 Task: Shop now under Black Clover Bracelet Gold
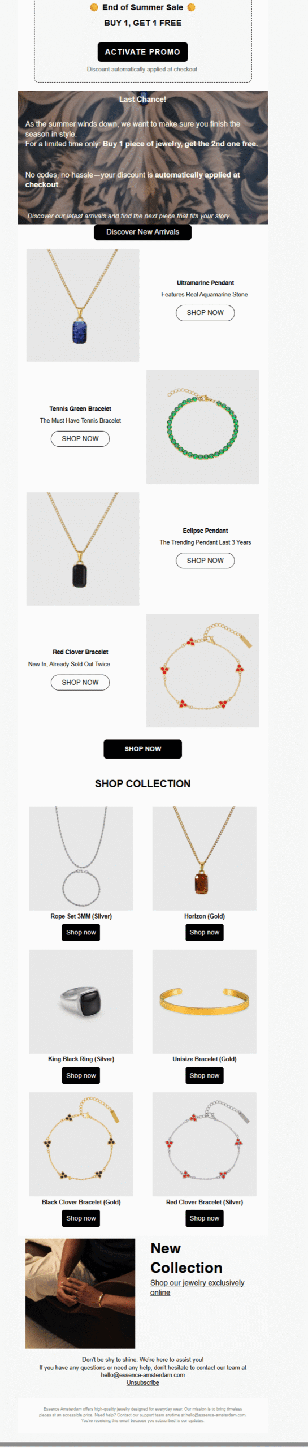81,1218
